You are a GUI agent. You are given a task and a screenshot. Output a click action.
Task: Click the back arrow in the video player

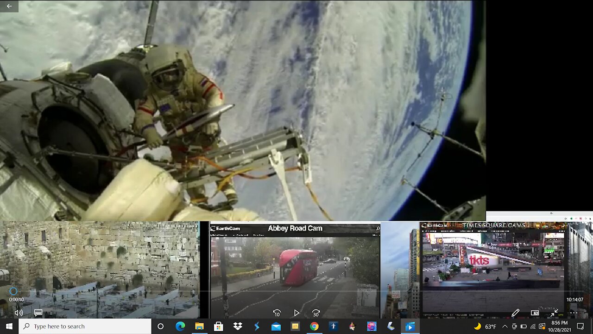9,6
